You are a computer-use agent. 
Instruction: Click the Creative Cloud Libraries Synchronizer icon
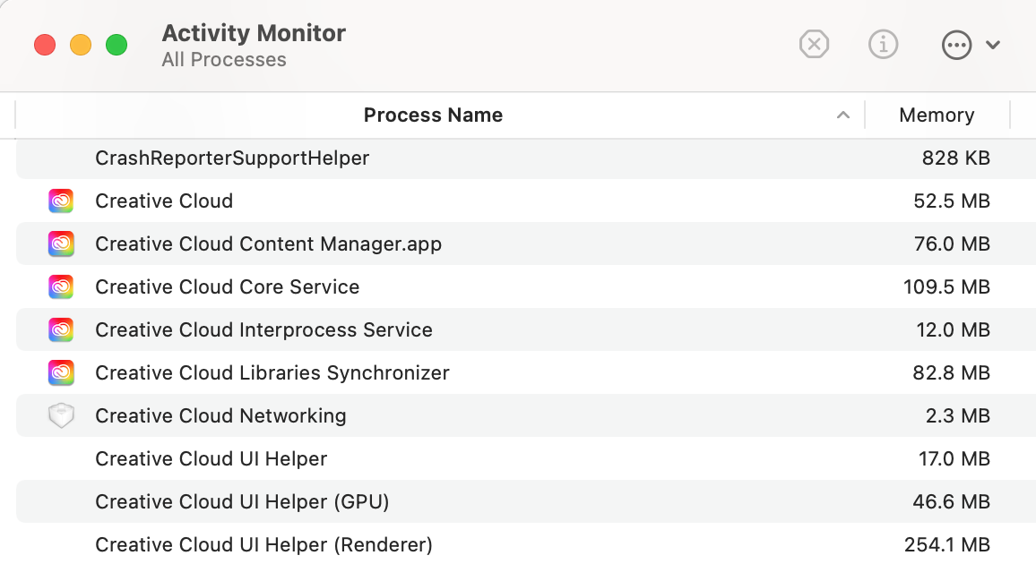(61, 373)
